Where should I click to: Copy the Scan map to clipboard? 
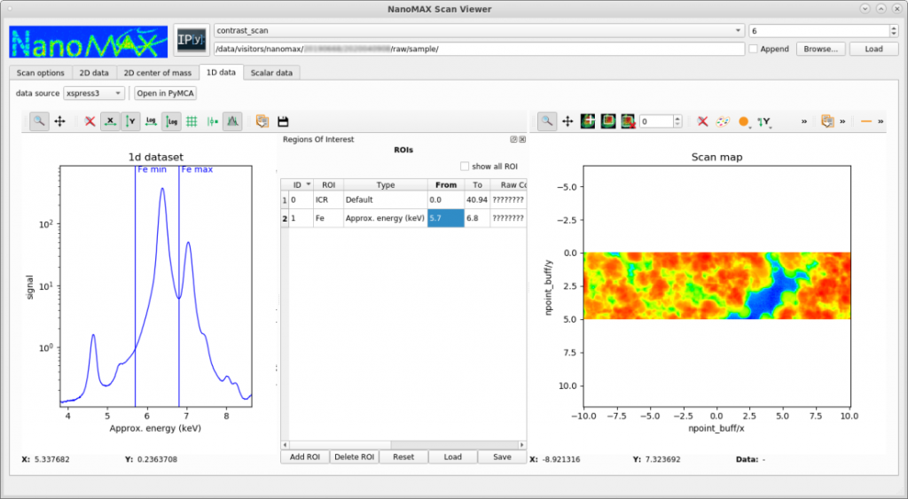tap(827, 121)
